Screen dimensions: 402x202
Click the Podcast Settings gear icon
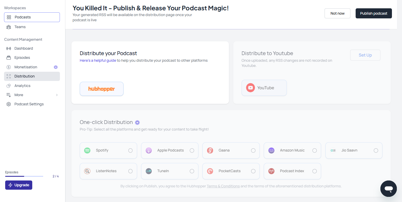pos(9,104)
